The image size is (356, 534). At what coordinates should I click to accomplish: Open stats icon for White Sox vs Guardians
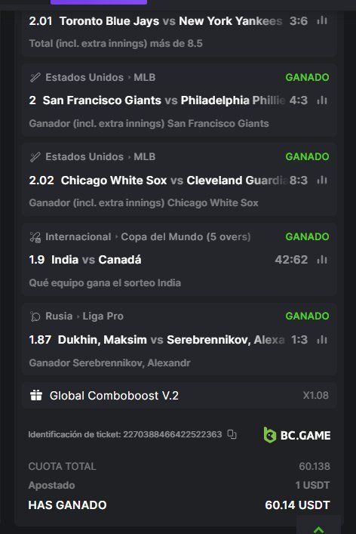pyautogui.click(x=321, y=181)
